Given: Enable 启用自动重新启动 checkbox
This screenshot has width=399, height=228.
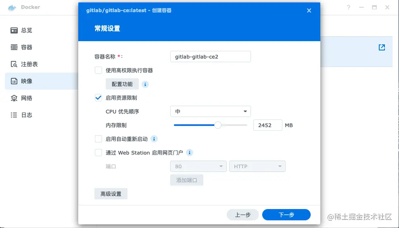Looking at the screenshot, I should [98, 139].
